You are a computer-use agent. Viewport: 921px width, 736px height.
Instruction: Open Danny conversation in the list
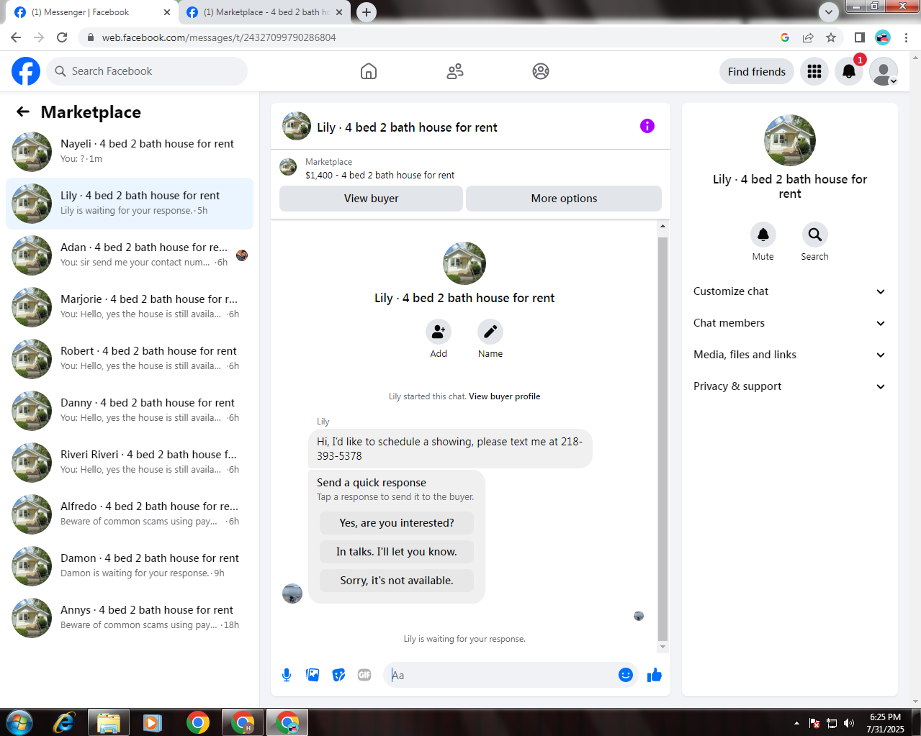click(x=130, y=411)
